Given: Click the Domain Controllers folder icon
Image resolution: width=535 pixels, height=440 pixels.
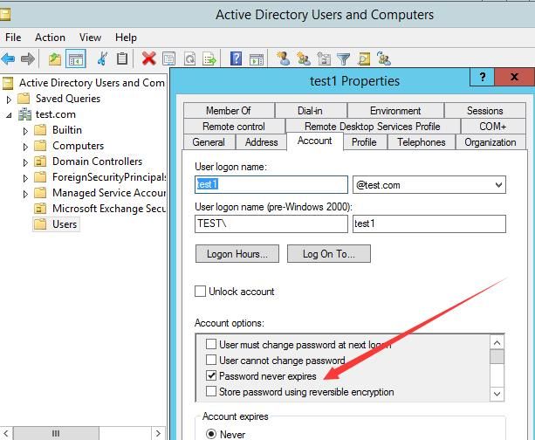Looking at the screenshot, I should [40, 162].
